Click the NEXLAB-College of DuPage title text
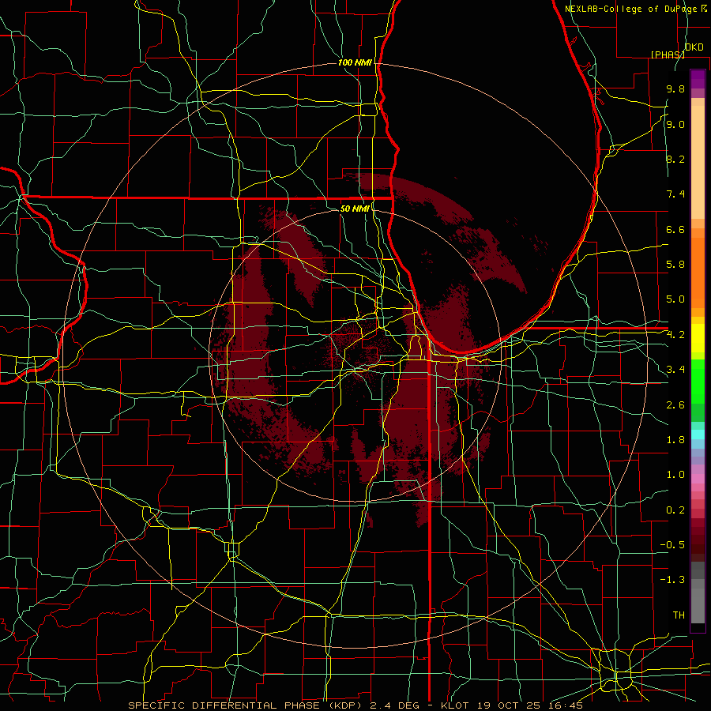The image size is (711, 711). [x=632, y=9]
